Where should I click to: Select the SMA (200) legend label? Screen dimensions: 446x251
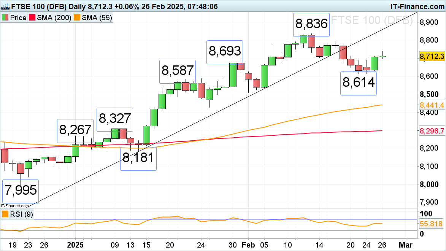click(x=54, y=18)
